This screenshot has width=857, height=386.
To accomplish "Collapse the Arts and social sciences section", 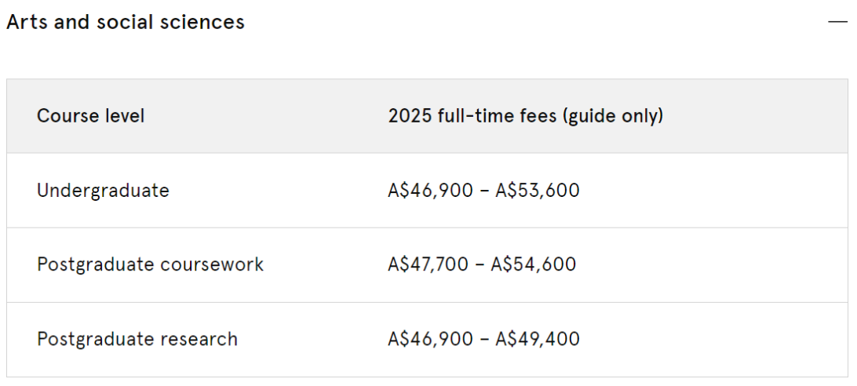I will click(x=837, y=22).
